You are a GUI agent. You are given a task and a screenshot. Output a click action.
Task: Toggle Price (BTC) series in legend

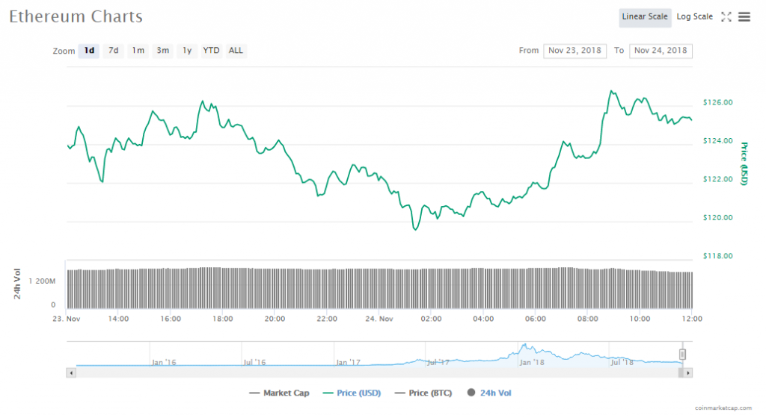(423, 393)
